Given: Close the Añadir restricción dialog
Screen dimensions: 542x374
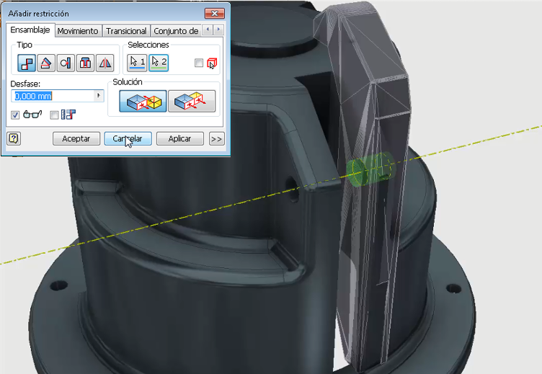Looking at the screenshot, I should click(x=215, y=14).
